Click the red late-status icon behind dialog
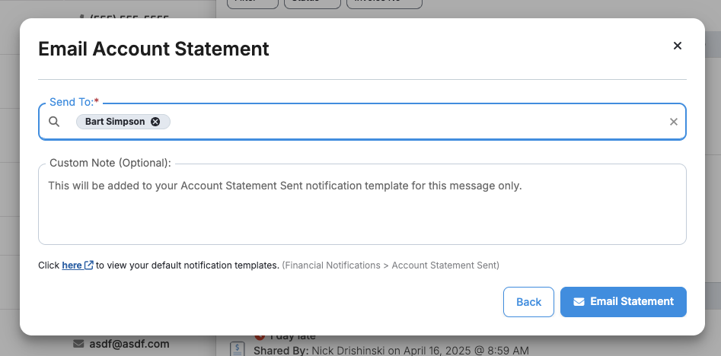The image size is (721, 356). [260, 337]
